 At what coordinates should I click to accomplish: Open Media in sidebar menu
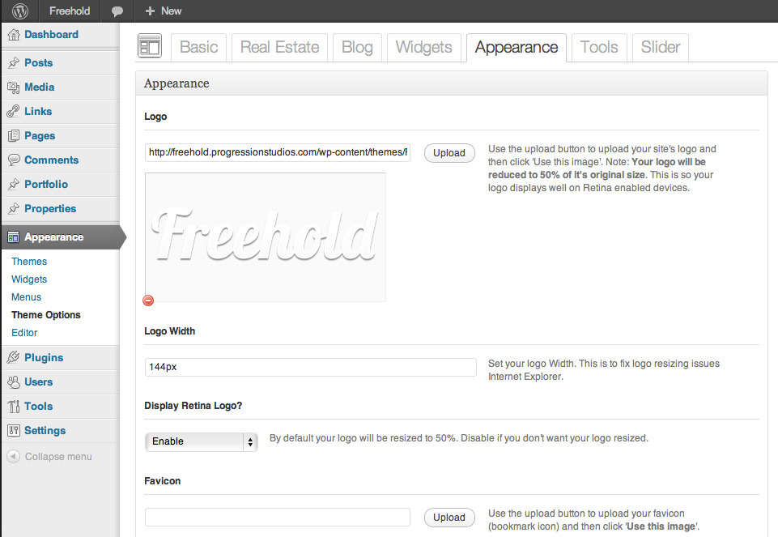pyautogui.click(x=39, y=87)
